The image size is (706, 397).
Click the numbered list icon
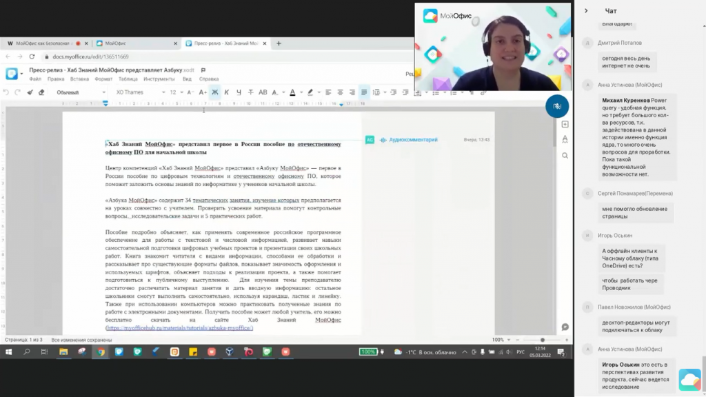coord(454,93)
